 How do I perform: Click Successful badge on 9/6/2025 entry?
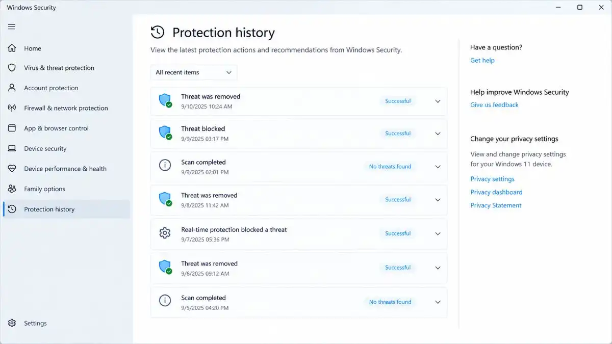398,268
